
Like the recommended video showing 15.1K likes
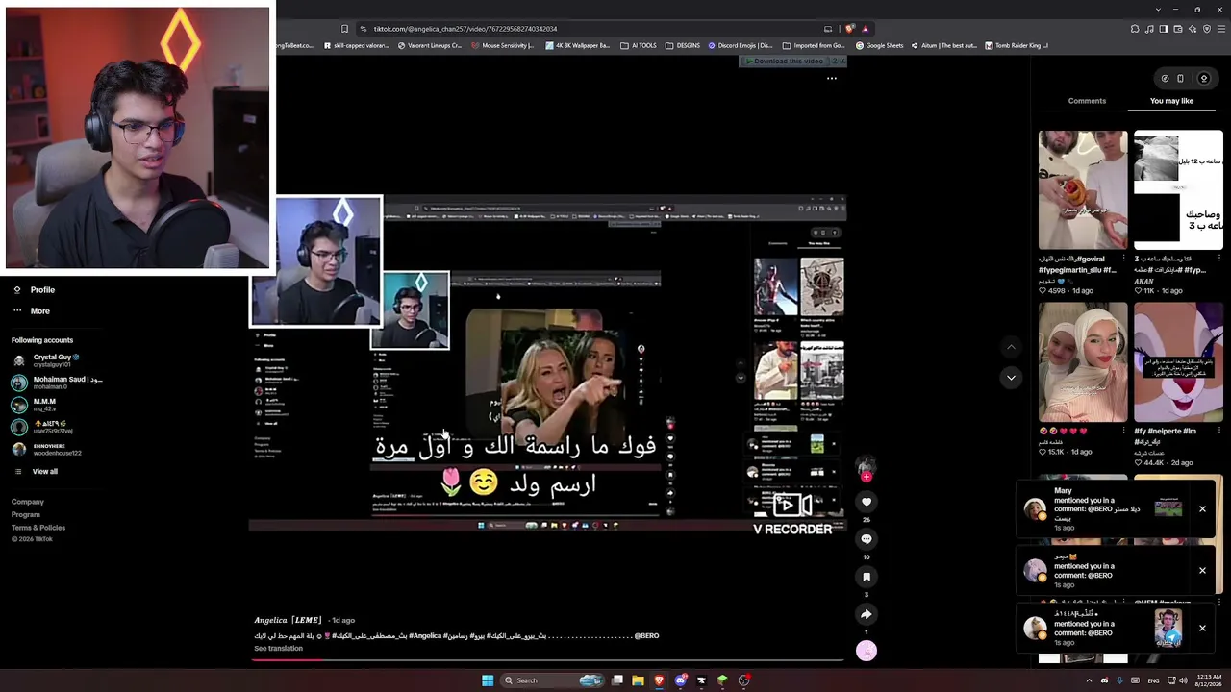point(1043,452)
